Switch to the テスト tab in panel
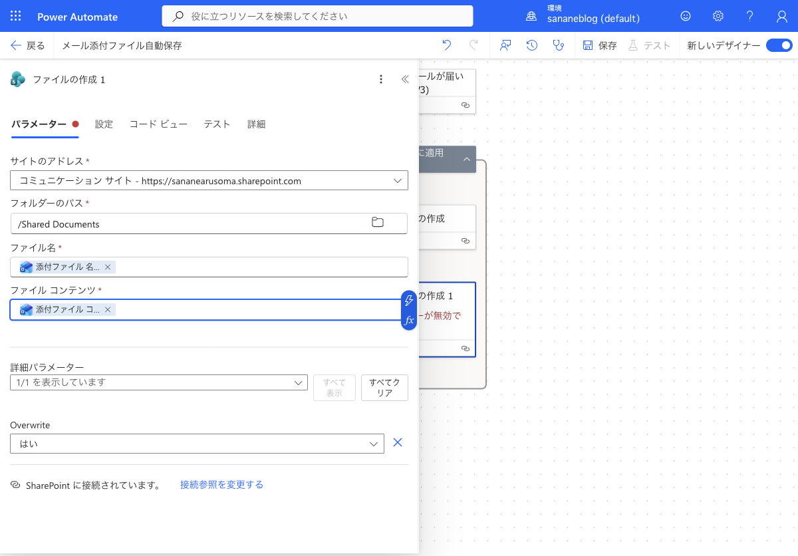 click(217, 124)
